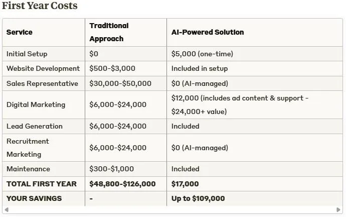
Task: Click the Website Development row label
Action: pos(44,68)
